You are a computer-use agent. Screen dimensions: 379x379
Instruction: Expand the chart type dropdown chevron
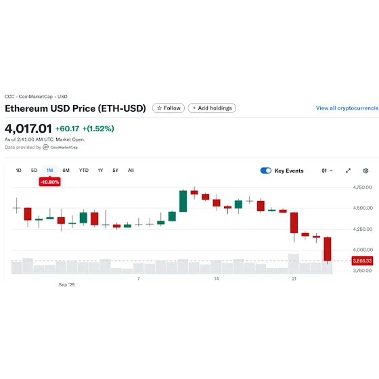pyautogui.click(x=331, y=171)
